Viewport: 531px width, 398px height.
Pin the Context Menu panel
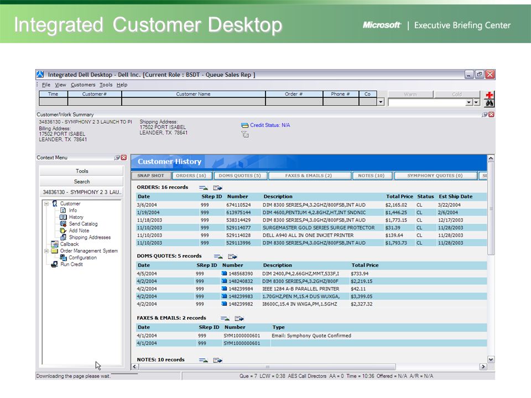tap(117, 158)
